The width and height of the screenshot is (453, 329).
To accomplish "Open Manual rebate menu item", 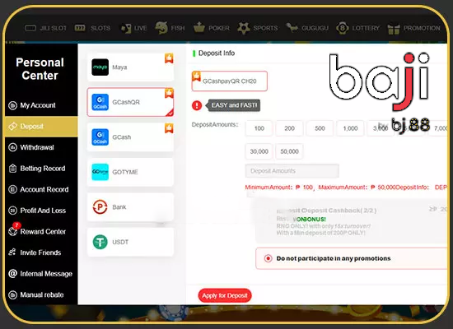I will point(41,295).
